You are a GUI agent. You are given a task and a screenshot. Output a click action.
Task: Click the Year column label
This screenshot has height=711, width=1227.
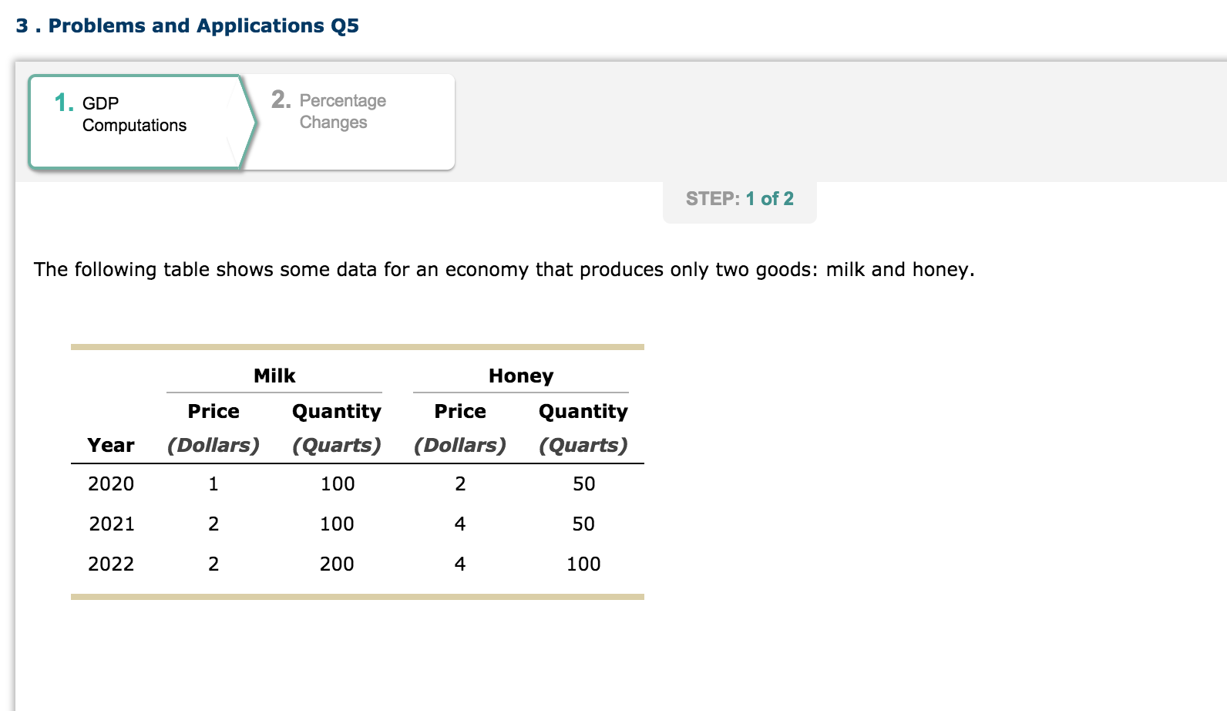pos(110,445)
